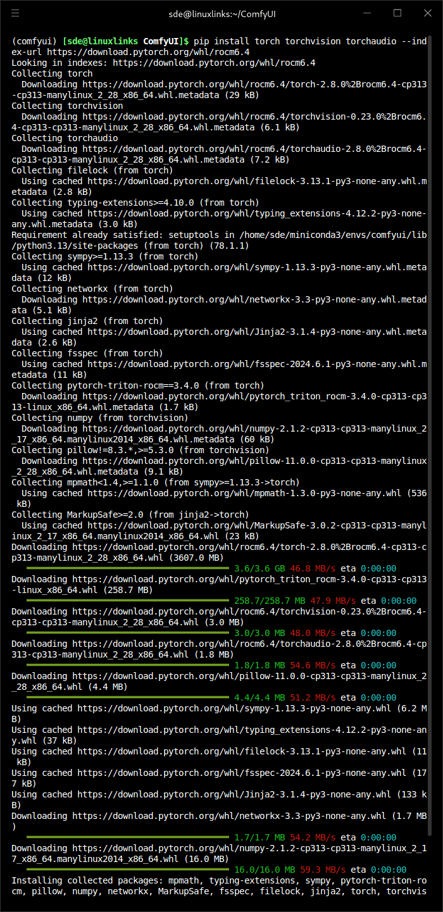The width and height of the screenshot is (443, 912).
Task: Click the (comfyui) environment prefix
Action: [34, 41]
